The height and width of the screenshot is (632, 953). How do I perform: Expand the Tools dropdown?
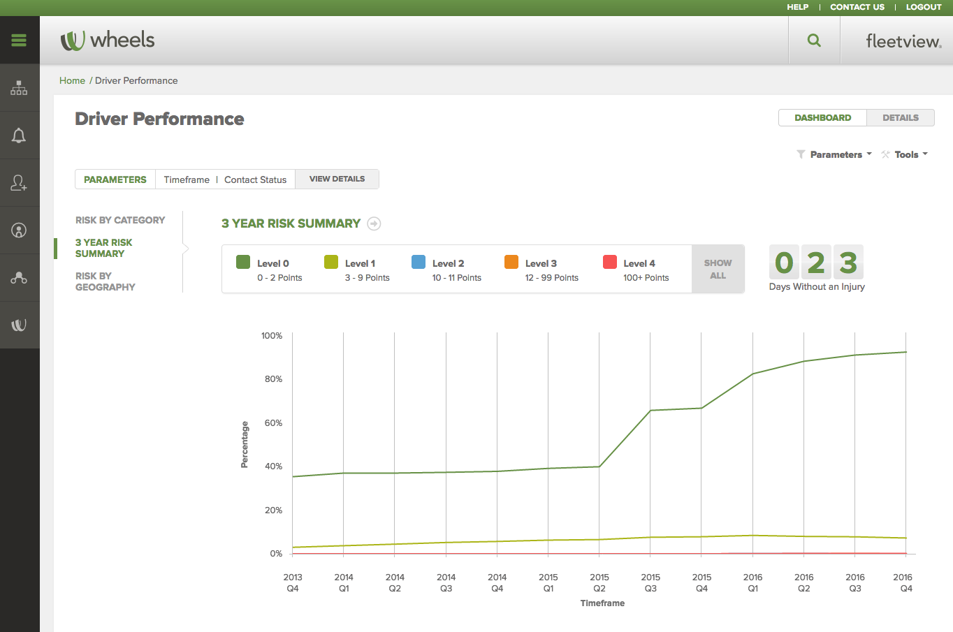point(905,155)
